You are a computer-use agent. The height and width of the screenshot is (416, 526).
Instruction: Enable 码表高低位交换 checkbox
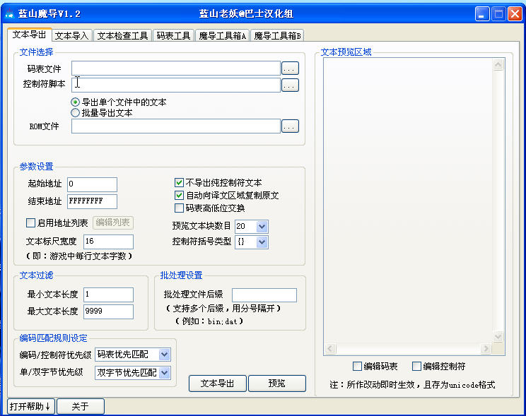click(x=179, y=208)
